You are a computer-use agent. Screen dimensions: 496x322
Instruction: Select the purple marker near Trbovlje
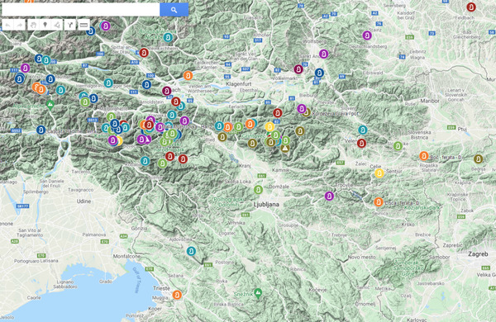click(x=329, y=196)
